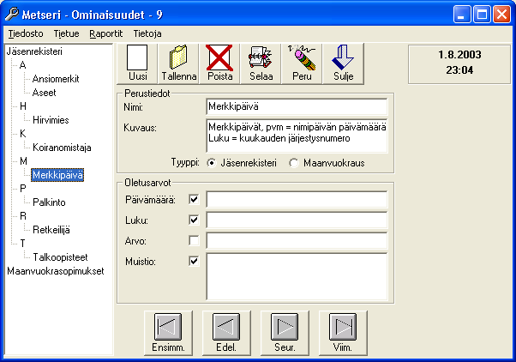
Task: Browse records with Selaa notebook icon
Action: [x=261, y=63]
